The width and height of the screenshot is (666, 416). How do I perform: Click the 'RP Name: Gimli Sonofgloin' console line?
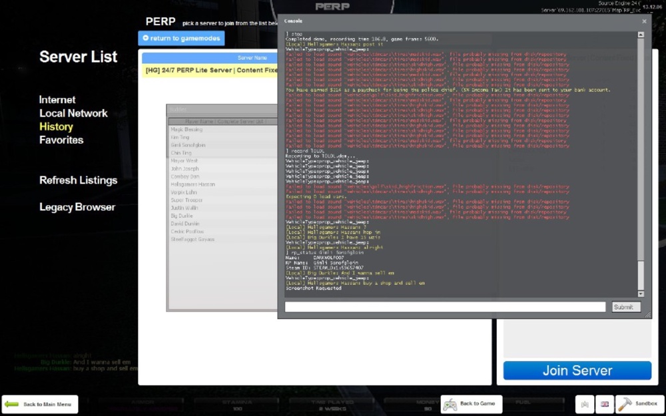(322, 263)
